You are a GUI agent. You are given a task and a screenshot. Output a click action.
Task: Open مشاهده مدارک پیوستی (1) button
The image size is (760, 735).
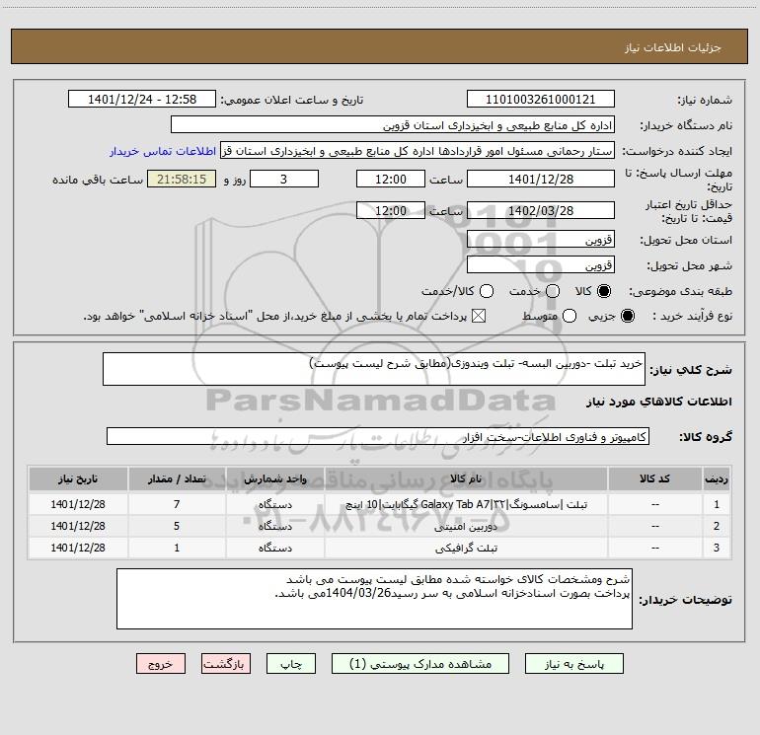[x=420, y=664]
